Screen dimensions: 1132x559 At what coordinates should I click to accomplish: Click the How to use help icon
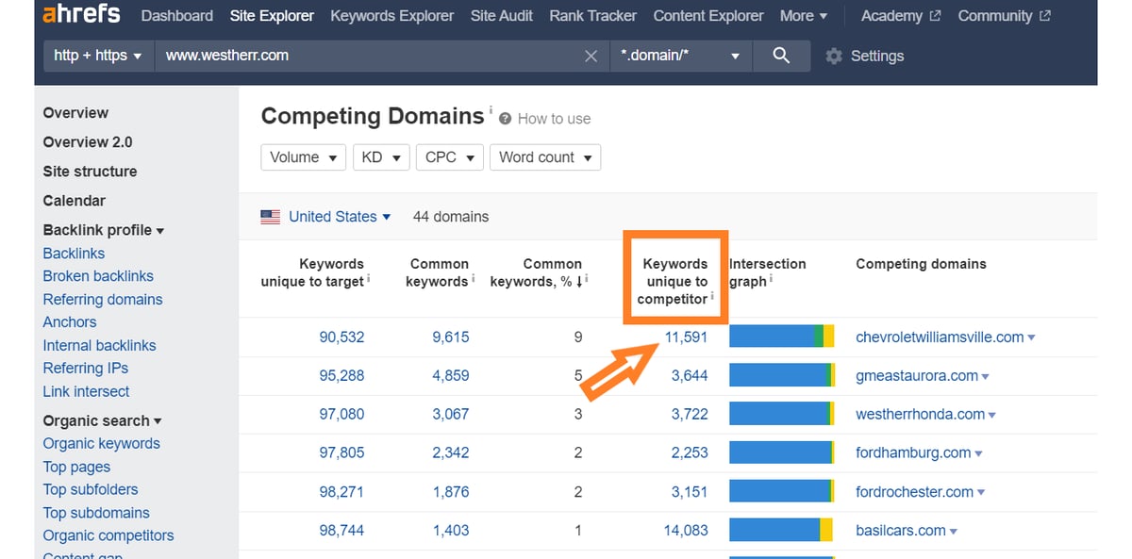coord(506,119)
